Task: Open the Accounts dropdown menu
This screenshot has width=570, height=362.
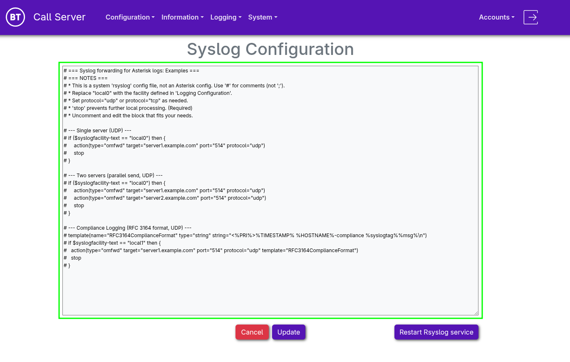Action: click(x=497, y=17)
